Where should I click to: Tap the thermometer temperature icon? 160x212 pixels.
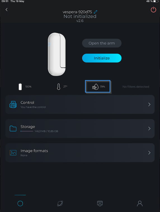[58, 87]
